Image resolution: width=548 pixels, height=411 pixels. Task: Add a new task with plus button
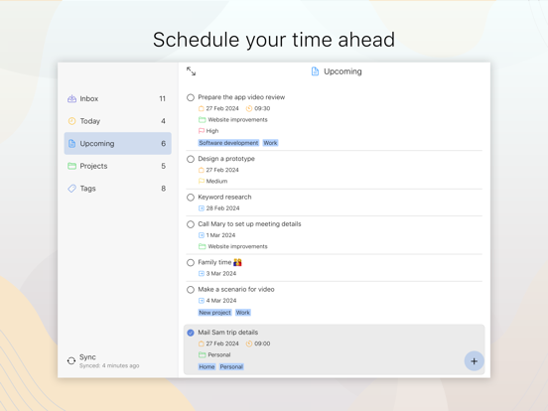[x=474, y=361]
